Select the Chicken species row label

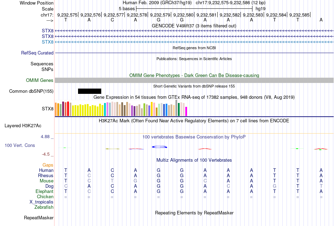[45, 196]
